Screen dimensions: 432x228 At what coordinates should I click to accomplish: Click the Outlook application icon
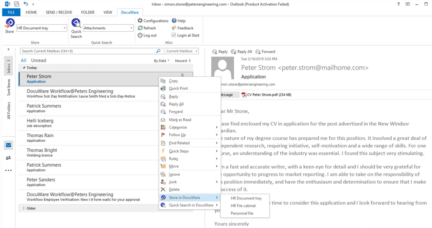tap(8, 4)
